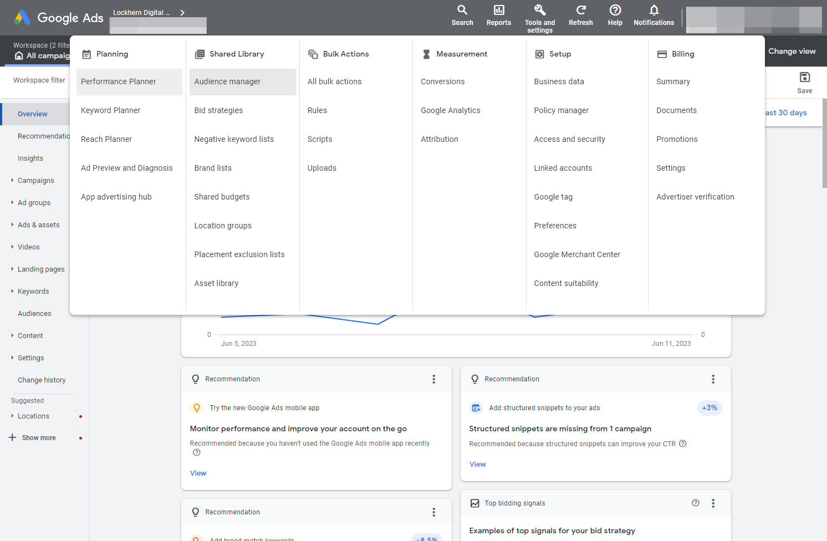Screen dimensions: 827x541
Task: Click Show more in the sidebar
Action: point(39,438)
